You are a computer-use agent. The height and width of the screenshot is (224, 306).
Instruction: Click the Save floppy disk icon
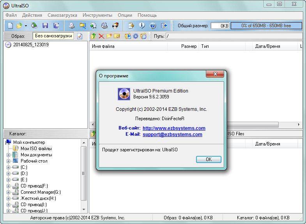[x=45, y=26]
